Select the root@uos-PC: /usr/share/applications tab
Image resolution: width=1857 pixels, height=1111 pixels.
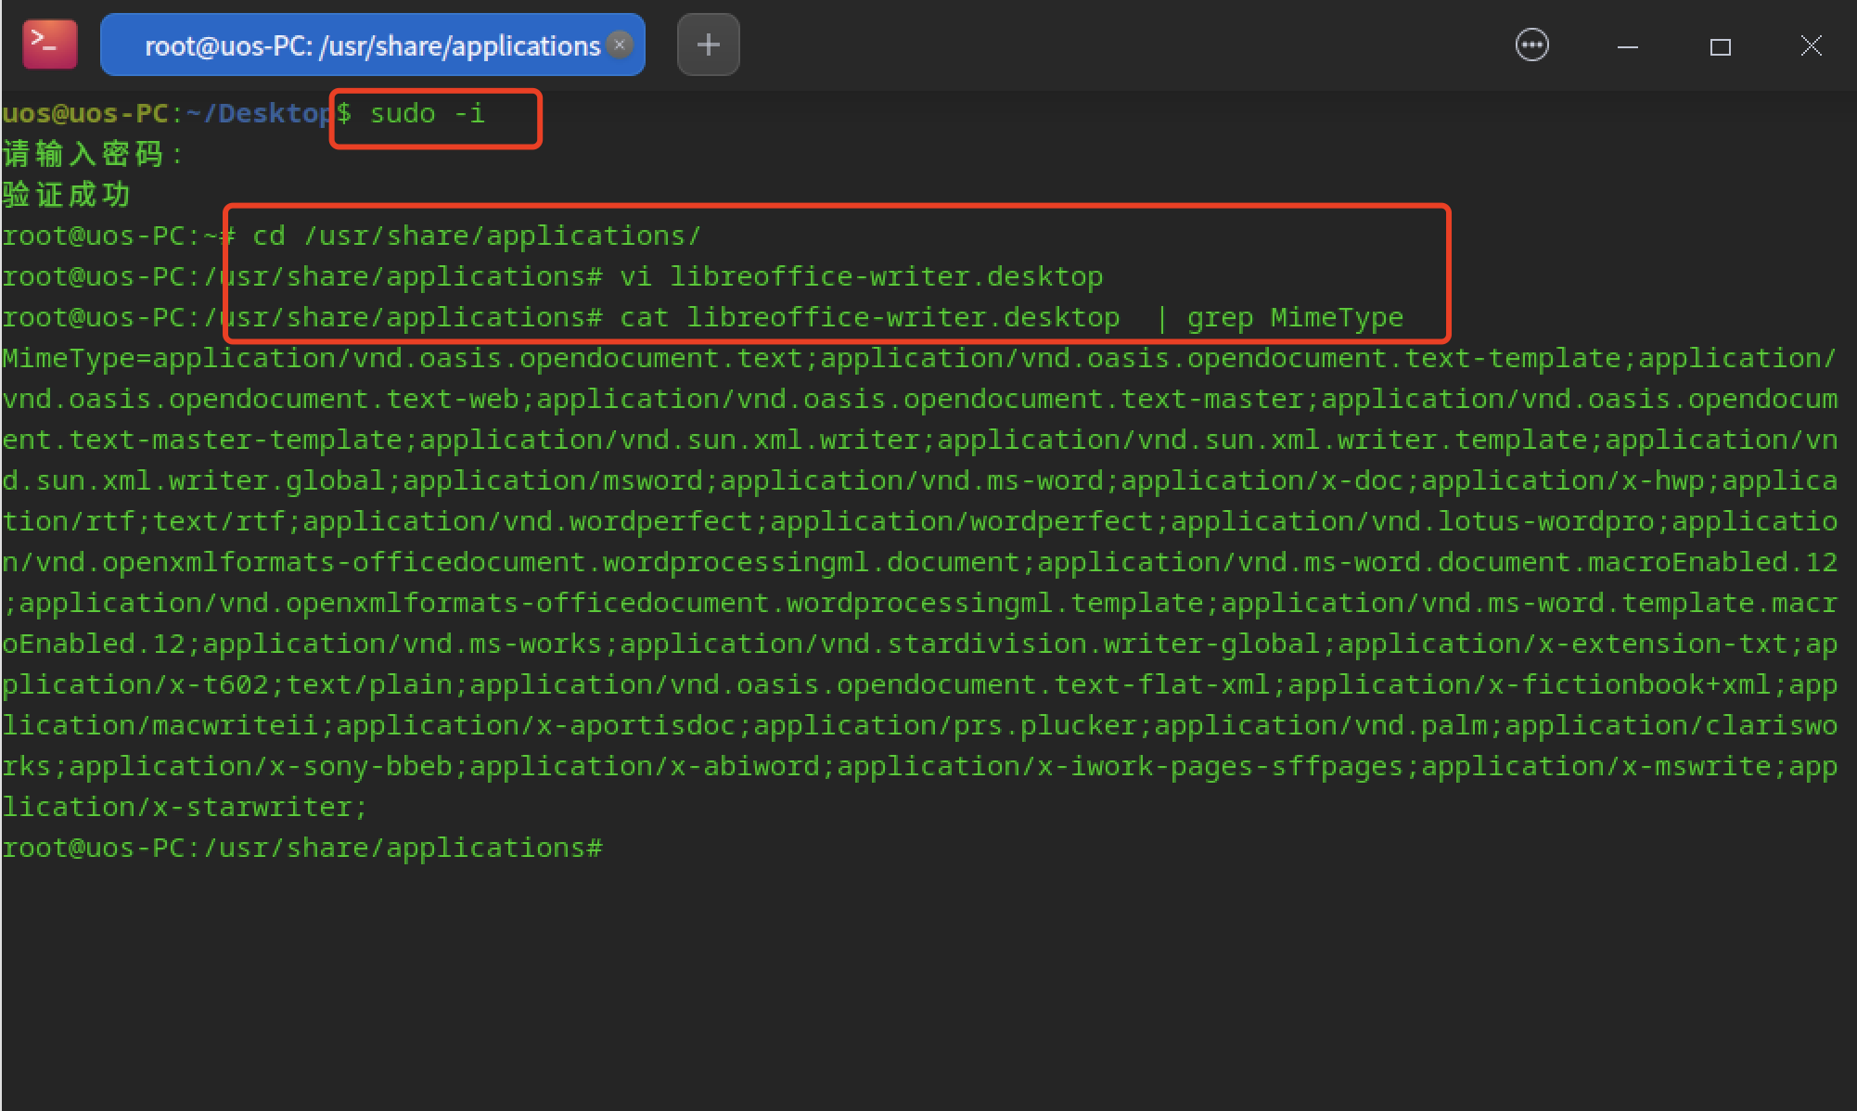371,45
